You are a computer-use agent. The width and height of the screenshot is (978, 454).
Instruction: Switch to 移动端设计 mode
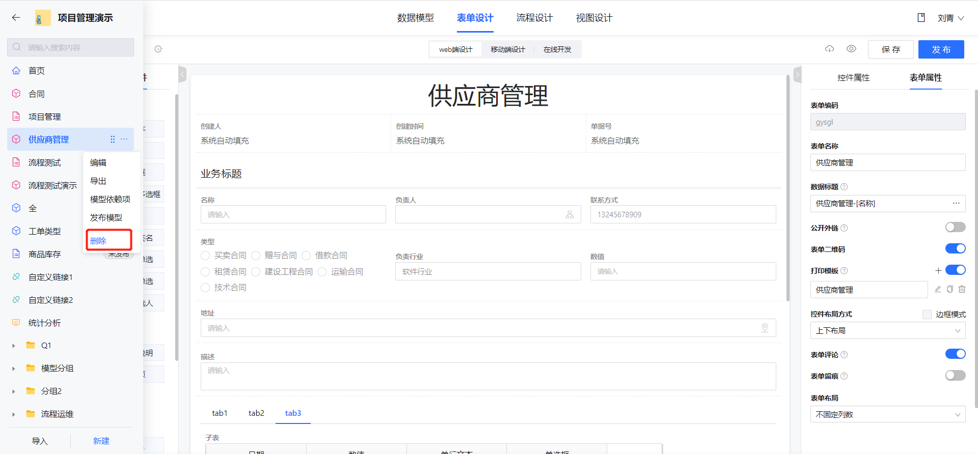pyautogui.click(x=508, y=49)
